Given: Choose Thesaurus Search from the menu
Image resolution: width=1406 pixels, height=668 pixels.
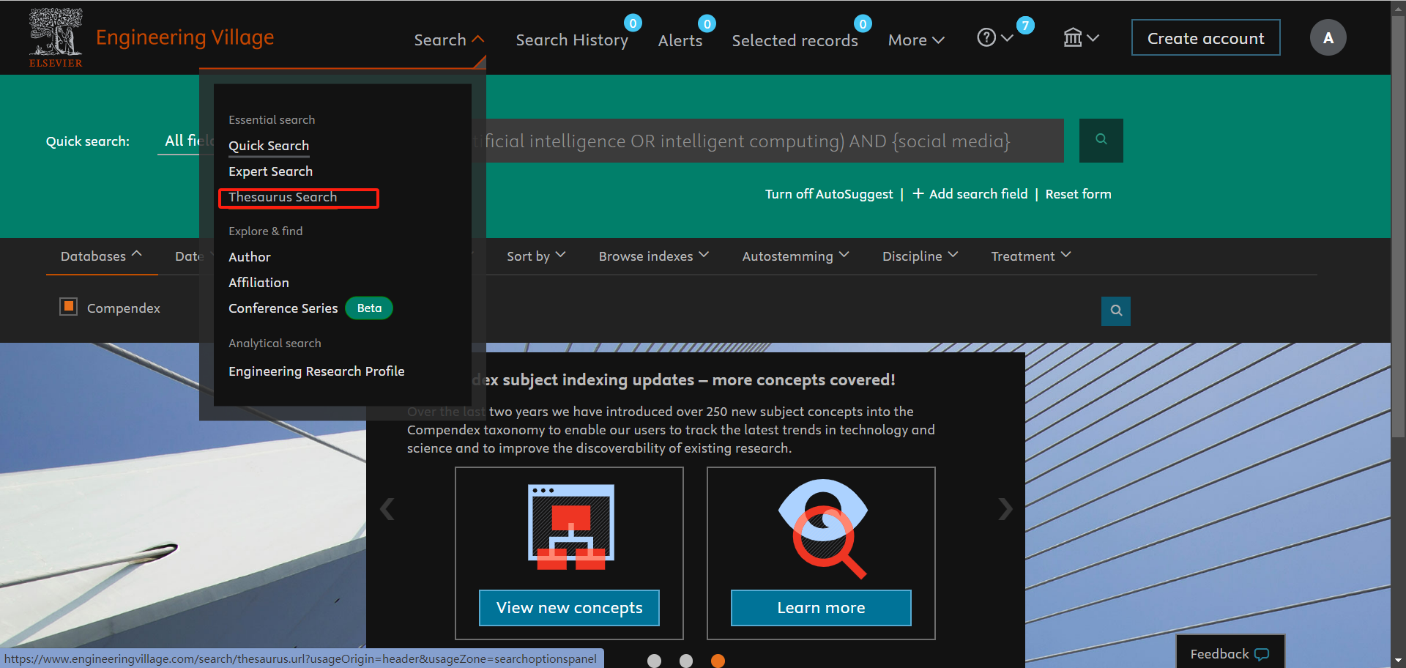Looking at the screenshot, I should pos(283,197).
